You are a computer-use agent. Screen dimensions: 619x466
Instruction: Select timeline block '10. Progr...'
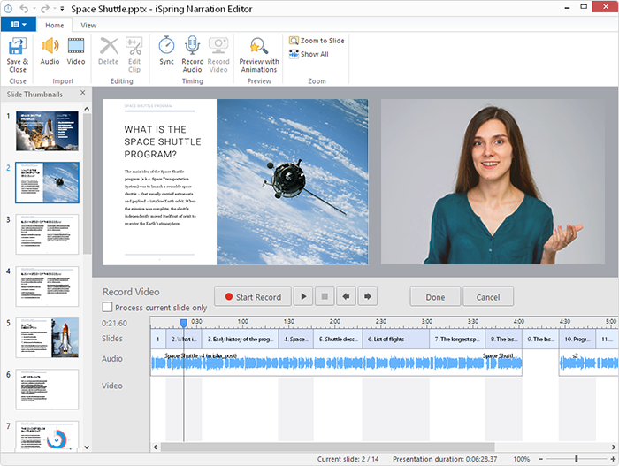[577, 339]
